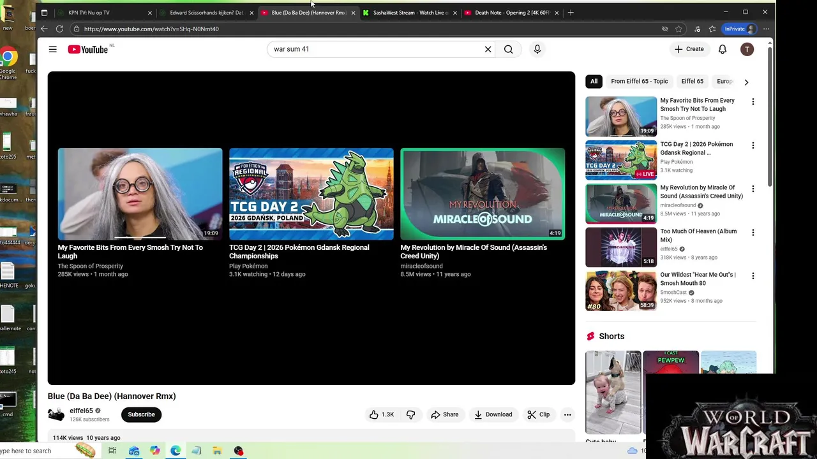
Task: Start voice search with the microphone icon
Action: coord(537,49)
